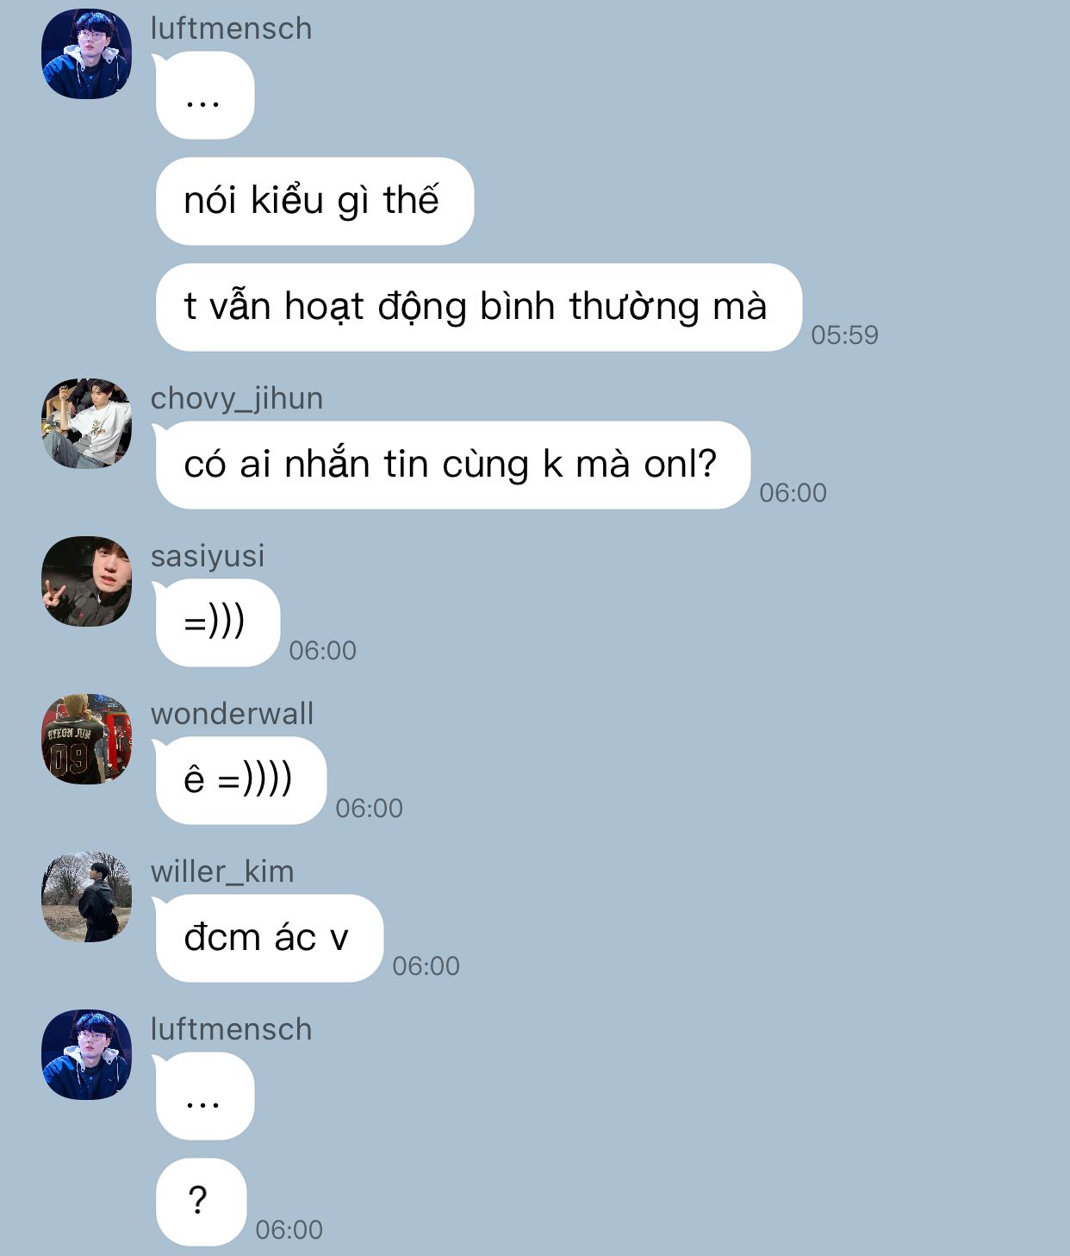Tap chovy_jihun's profile picture
This screenshot has height=1256, width=1070.
(86, 423)
